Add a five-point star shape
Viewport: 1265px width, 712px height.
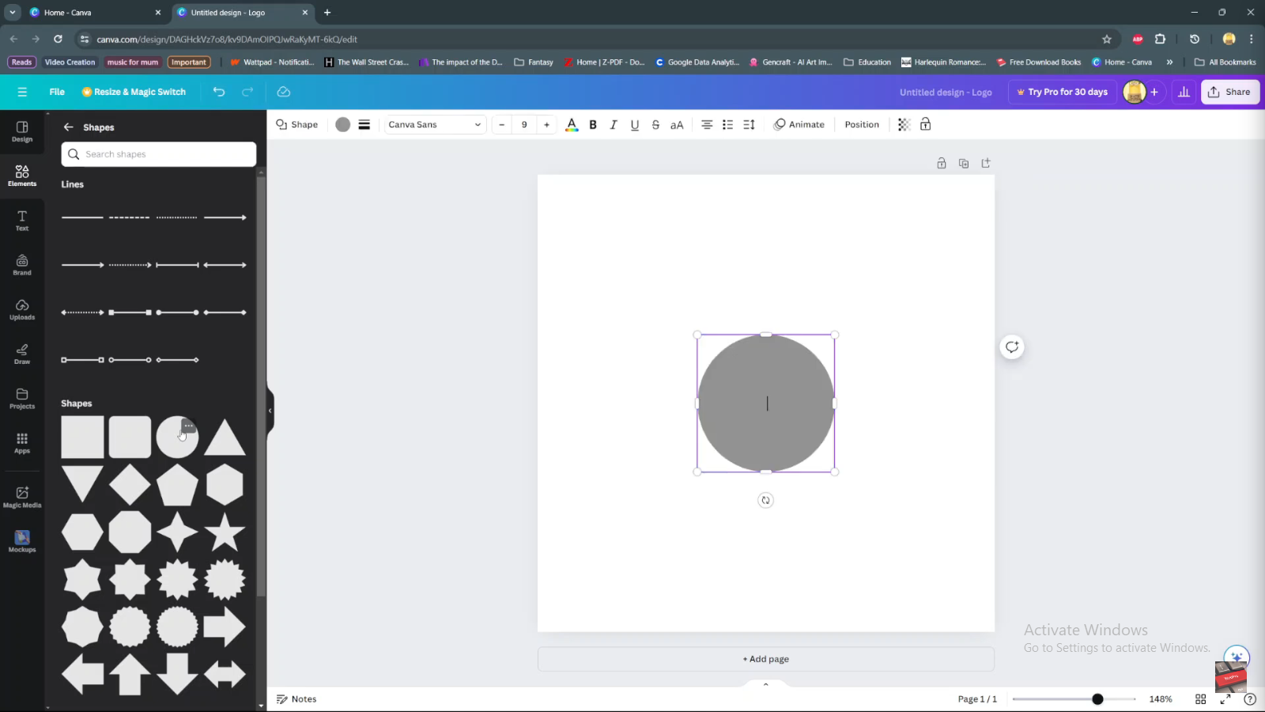(x=225, y=532)
